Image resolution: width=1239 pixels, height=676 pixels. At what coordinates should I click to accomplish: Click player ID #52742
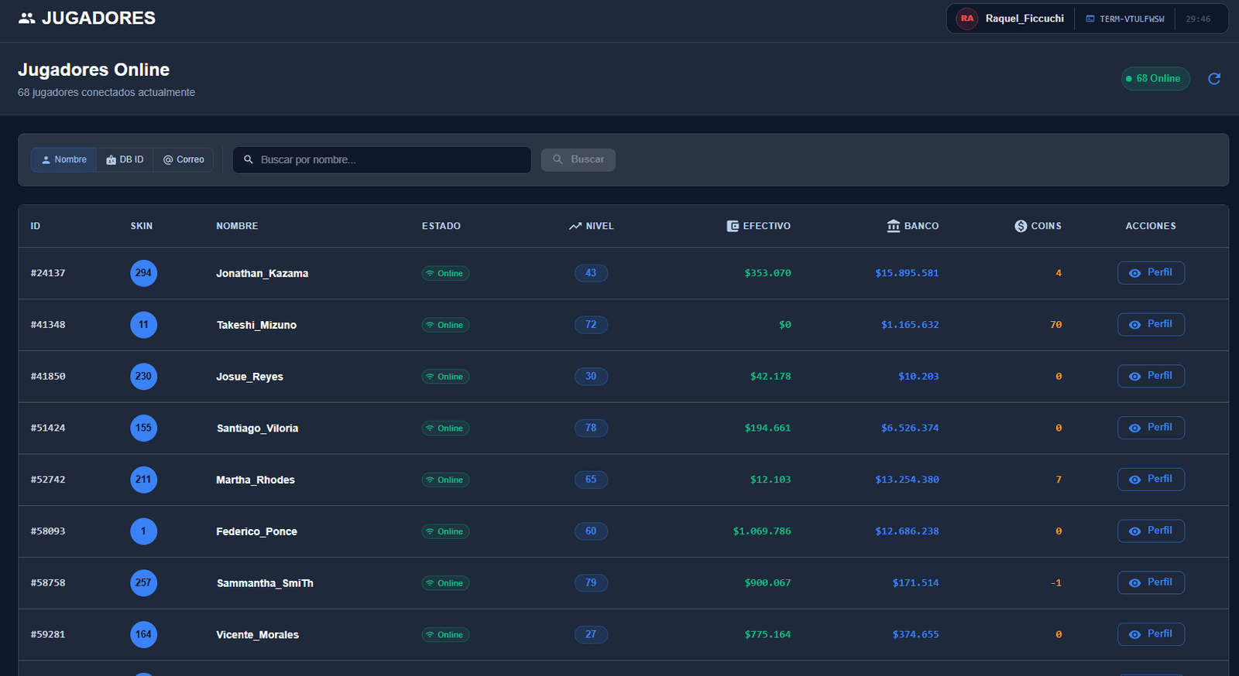(48, 480)
